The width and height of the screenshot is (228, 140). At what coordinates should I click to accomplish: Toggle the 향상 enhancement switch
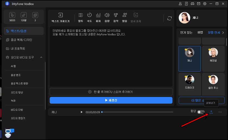tap(201, 112)
